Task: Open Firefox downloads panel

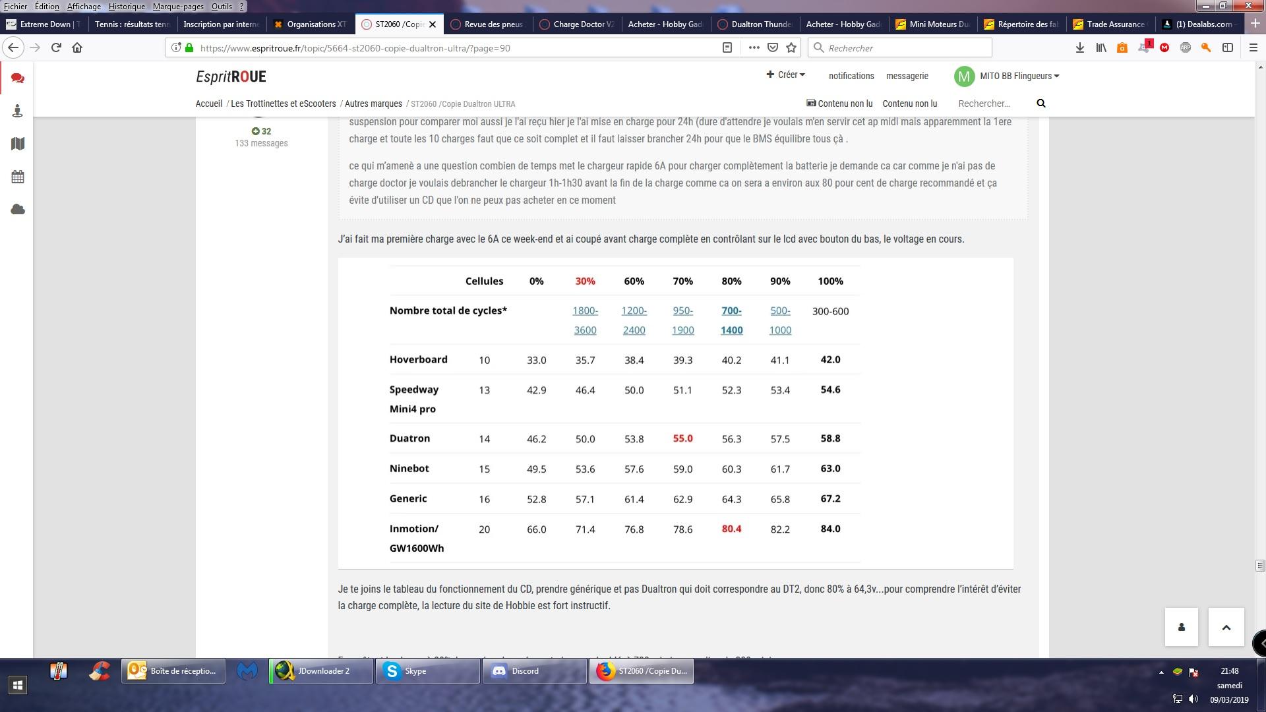Action: click(1080, 47)
